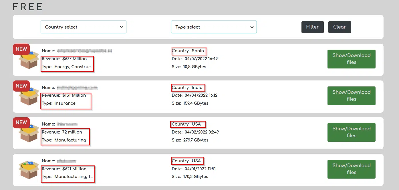399x190 pixels.
Task: Click the NEW badge on the Spain entry
Action: click(x=21, y=49)
